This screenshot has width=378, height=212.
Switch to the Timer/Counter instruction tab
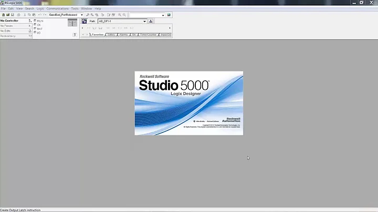148,35
